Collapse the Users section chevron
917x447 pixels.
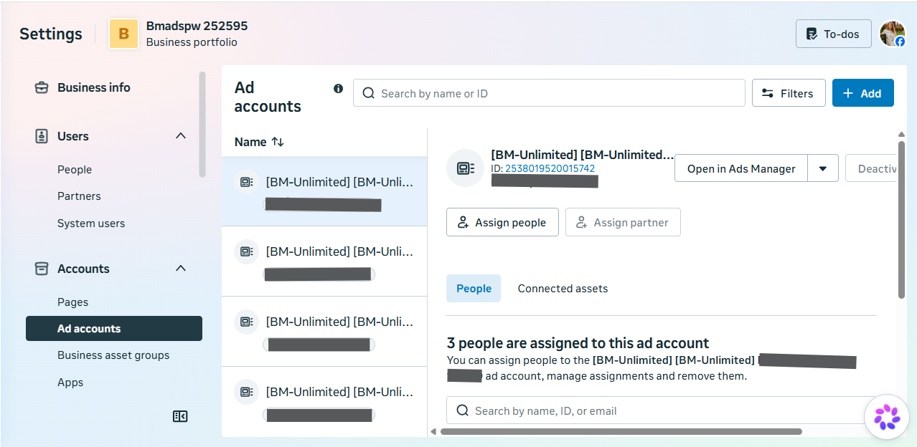pyautogui.click(x=181, y=136)
